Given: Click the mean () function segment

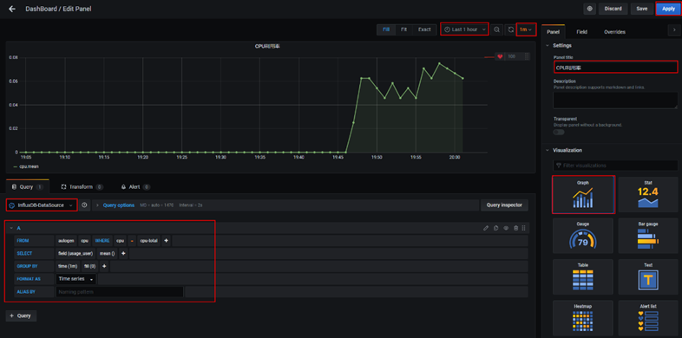Looking at the screenshot, I should click(x=107, y=253).
